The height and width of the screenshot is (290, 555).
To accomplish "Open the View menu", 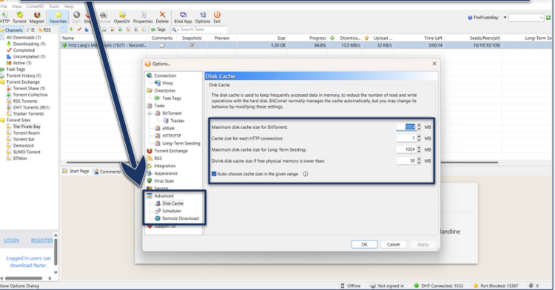I will (16, 7).
